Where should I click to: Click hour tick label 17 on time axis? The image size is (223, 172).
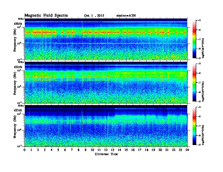tap(140, 150)
